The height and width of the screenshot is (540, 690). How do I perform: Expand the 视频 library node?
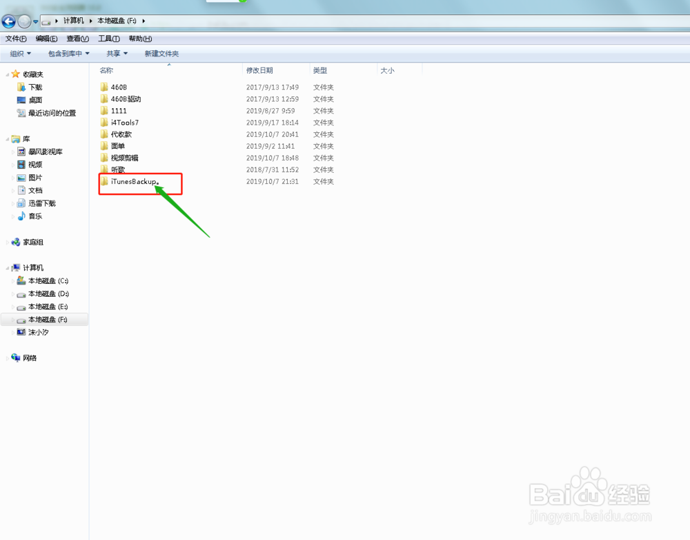[12, 165]
